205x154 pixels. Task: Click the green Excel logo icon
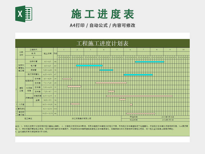pos(24,14)
